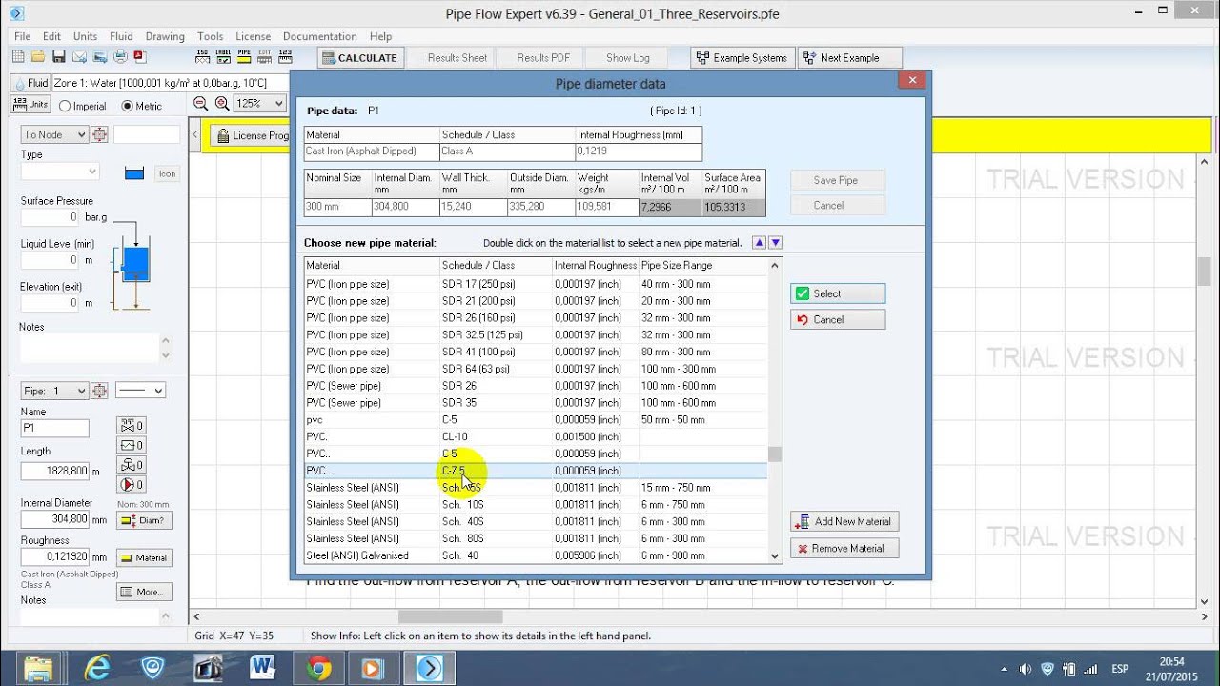The image size is (1220, 686).
Task: Click the email screen image icon
Action: (x=100, y=57)
